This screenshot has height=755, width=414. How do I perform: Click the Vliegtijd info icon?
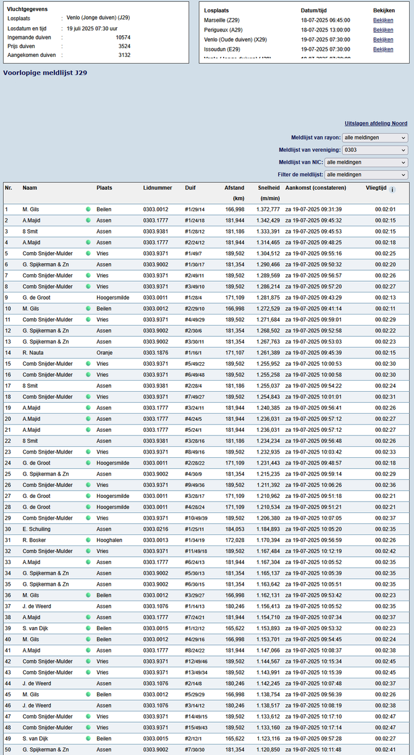tap(392, 190)
